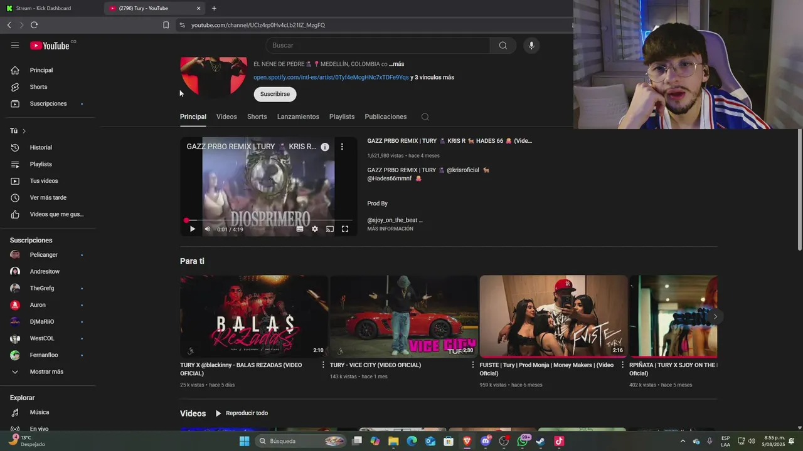The width and height of the screenshot is (803, 451).
Task: Open the Brave browser taskbar icon
Action: pyautogui.click(x=467, y=441)
